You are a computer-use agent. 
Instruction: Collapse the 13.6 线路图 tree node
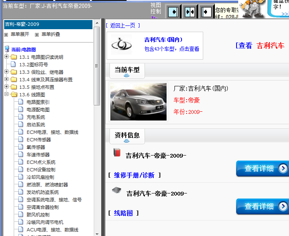pos(6,95)
